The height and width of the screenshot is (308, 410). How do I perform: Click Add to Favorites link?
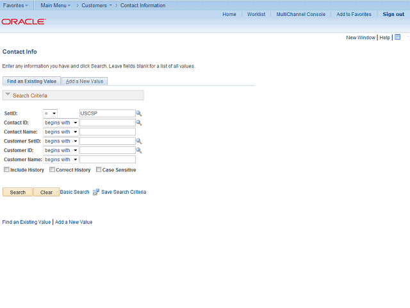(354, 14)
